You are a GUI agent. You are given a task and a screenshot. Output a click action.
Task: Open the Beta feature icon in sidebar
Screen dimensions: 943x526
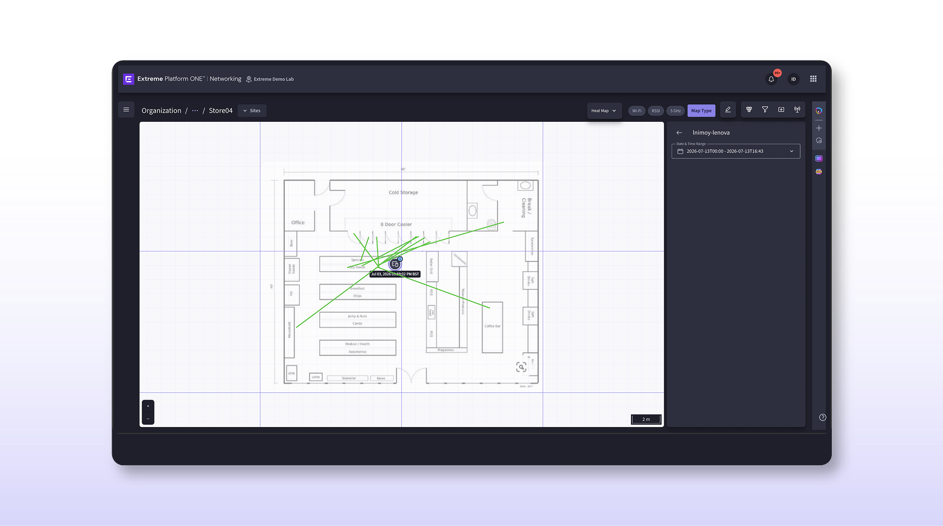tap(819, 172)
